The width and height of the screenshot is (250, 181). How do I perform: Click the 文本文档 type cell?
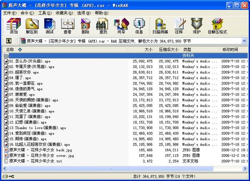[x=190, y=161]
